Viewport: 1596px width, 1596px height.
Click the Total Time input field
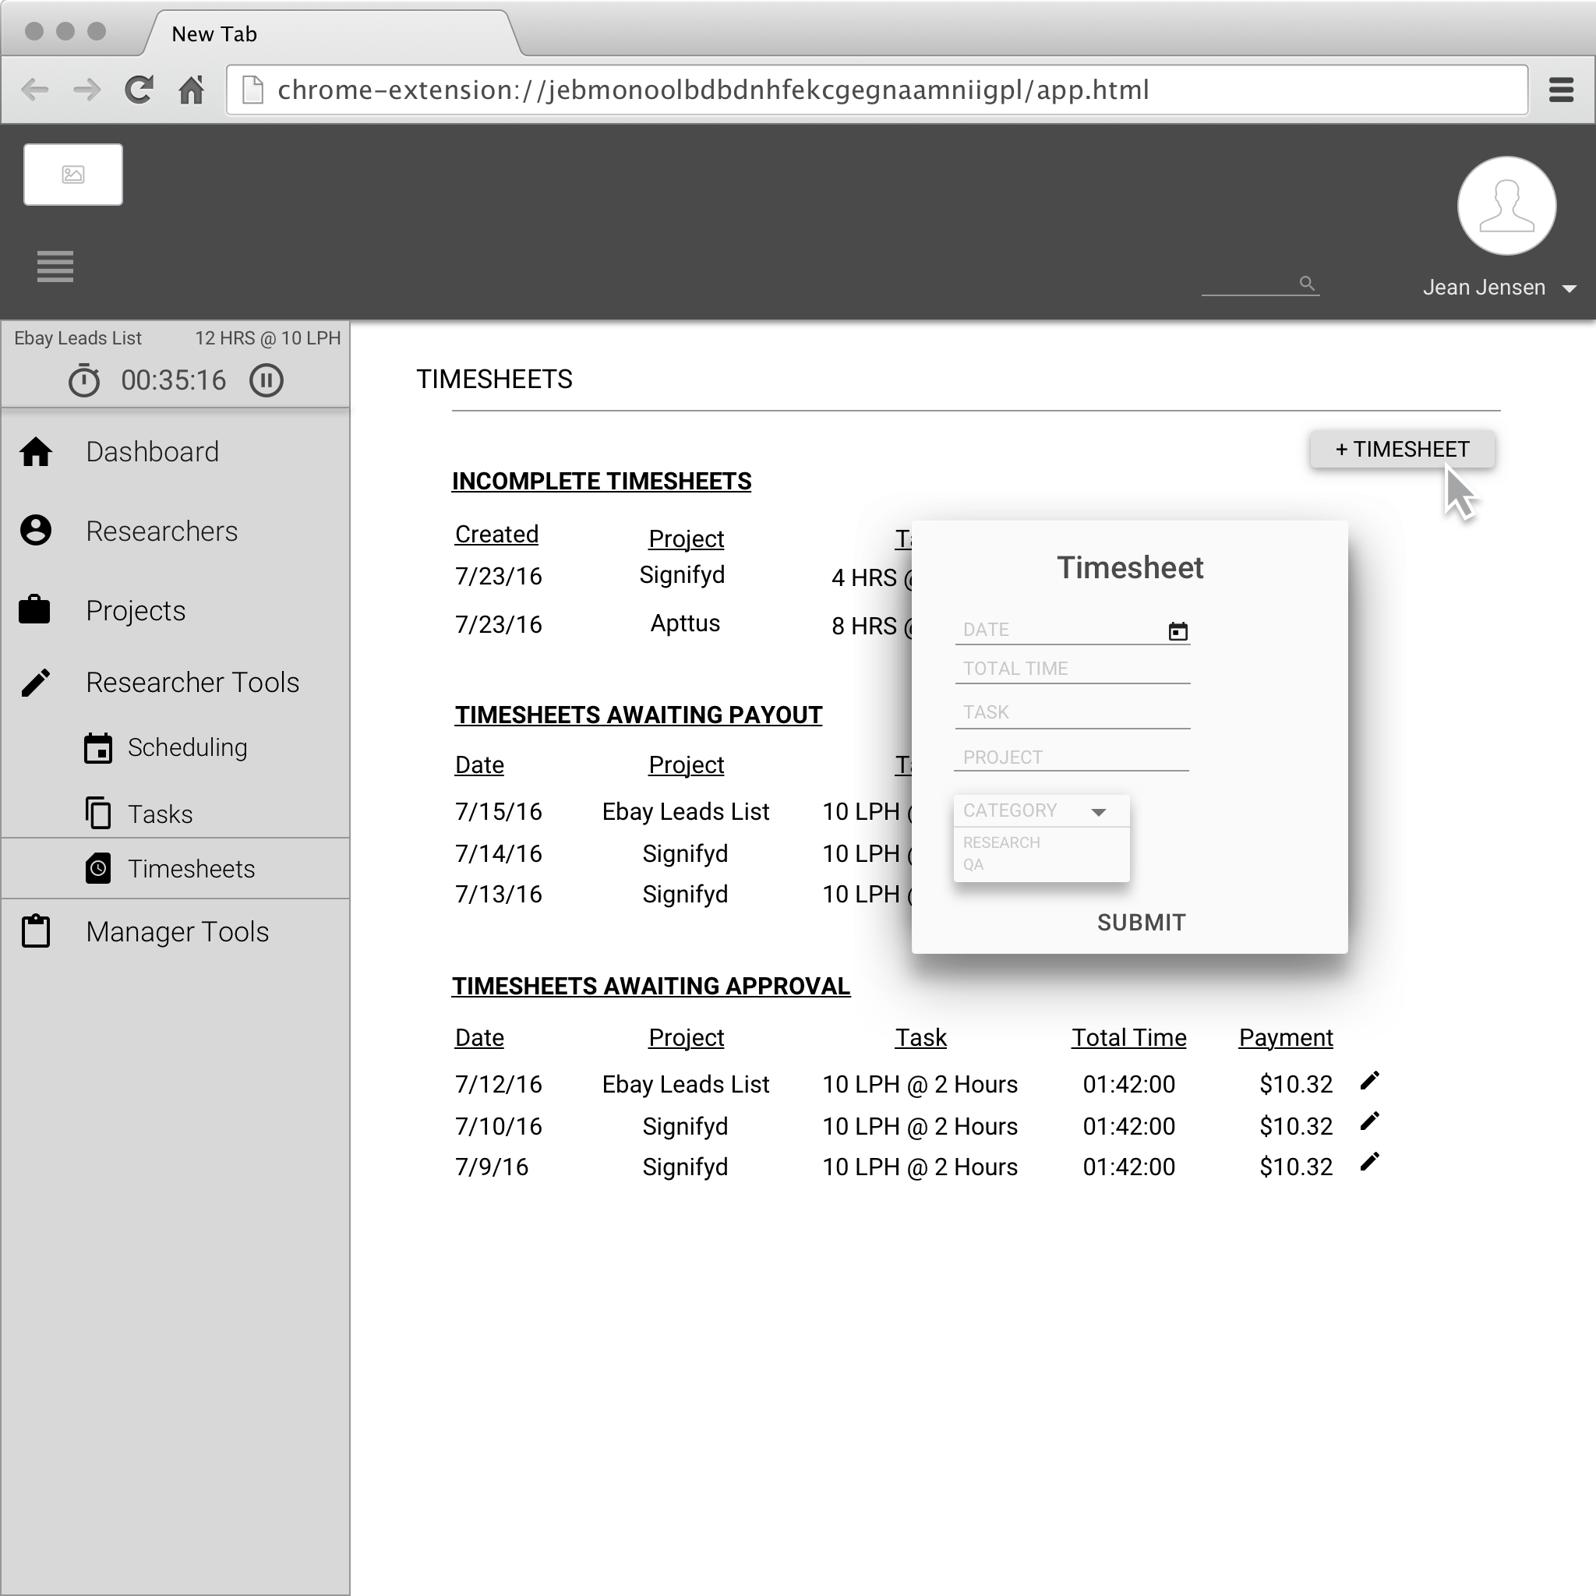click(x=1072, y=669)
